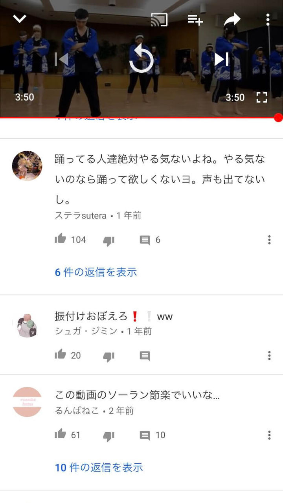Screen dimensions: 283x503
Task: Share the video with arrow icon
Action: [232, 19]
